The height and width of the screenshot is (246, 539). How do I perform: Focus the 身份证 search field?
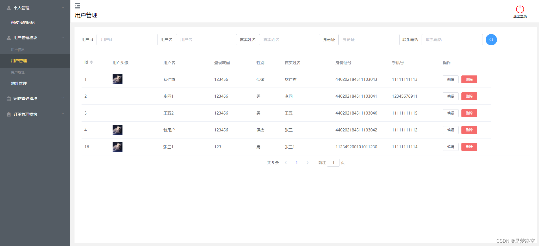(369, 40)
